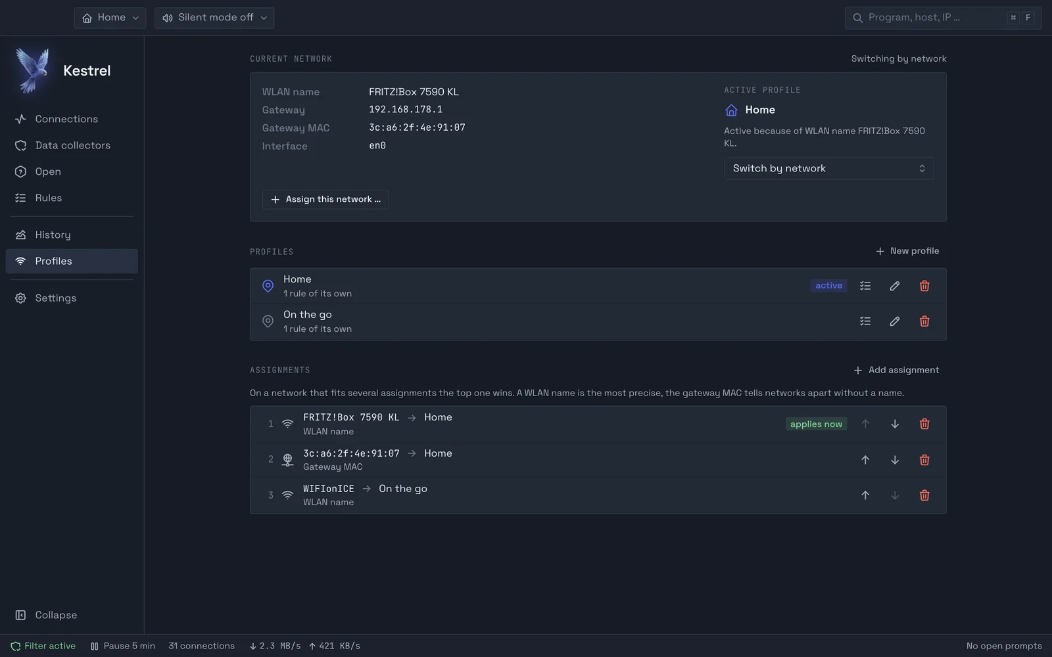Show rules of the On the go profile
Screen dimensions: 1052x657
click(x=865, y=321)
